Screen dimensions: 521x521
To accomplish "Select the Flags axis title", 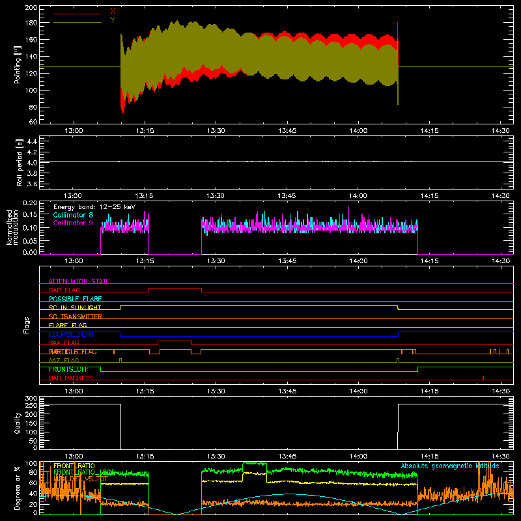I will 26,325.
